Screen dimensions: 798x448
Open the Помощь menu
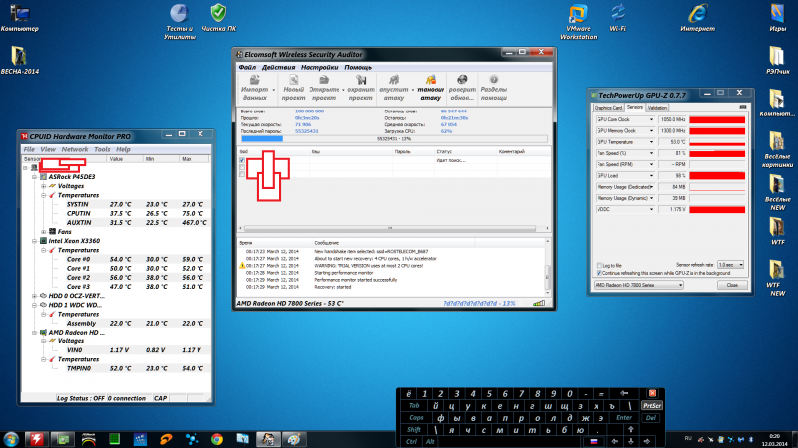click(x=358, y=67)
